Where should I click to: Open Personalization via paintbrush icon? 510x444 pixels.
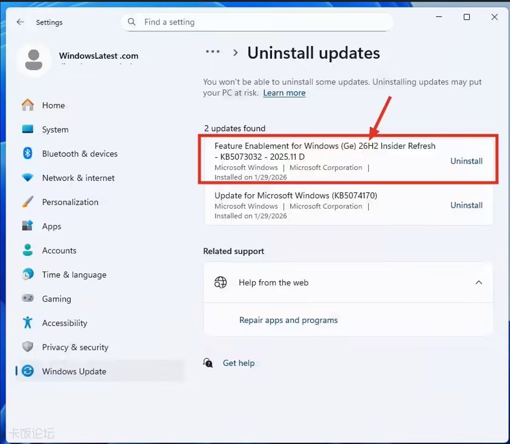(x=28, y=202)
